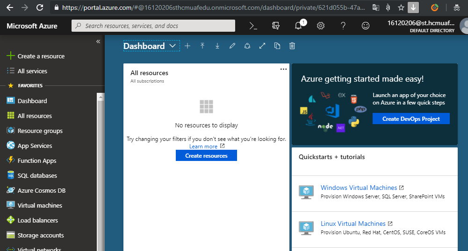
Task: Click upload dashboard arrow icon
Action: (x=202, y=46)
